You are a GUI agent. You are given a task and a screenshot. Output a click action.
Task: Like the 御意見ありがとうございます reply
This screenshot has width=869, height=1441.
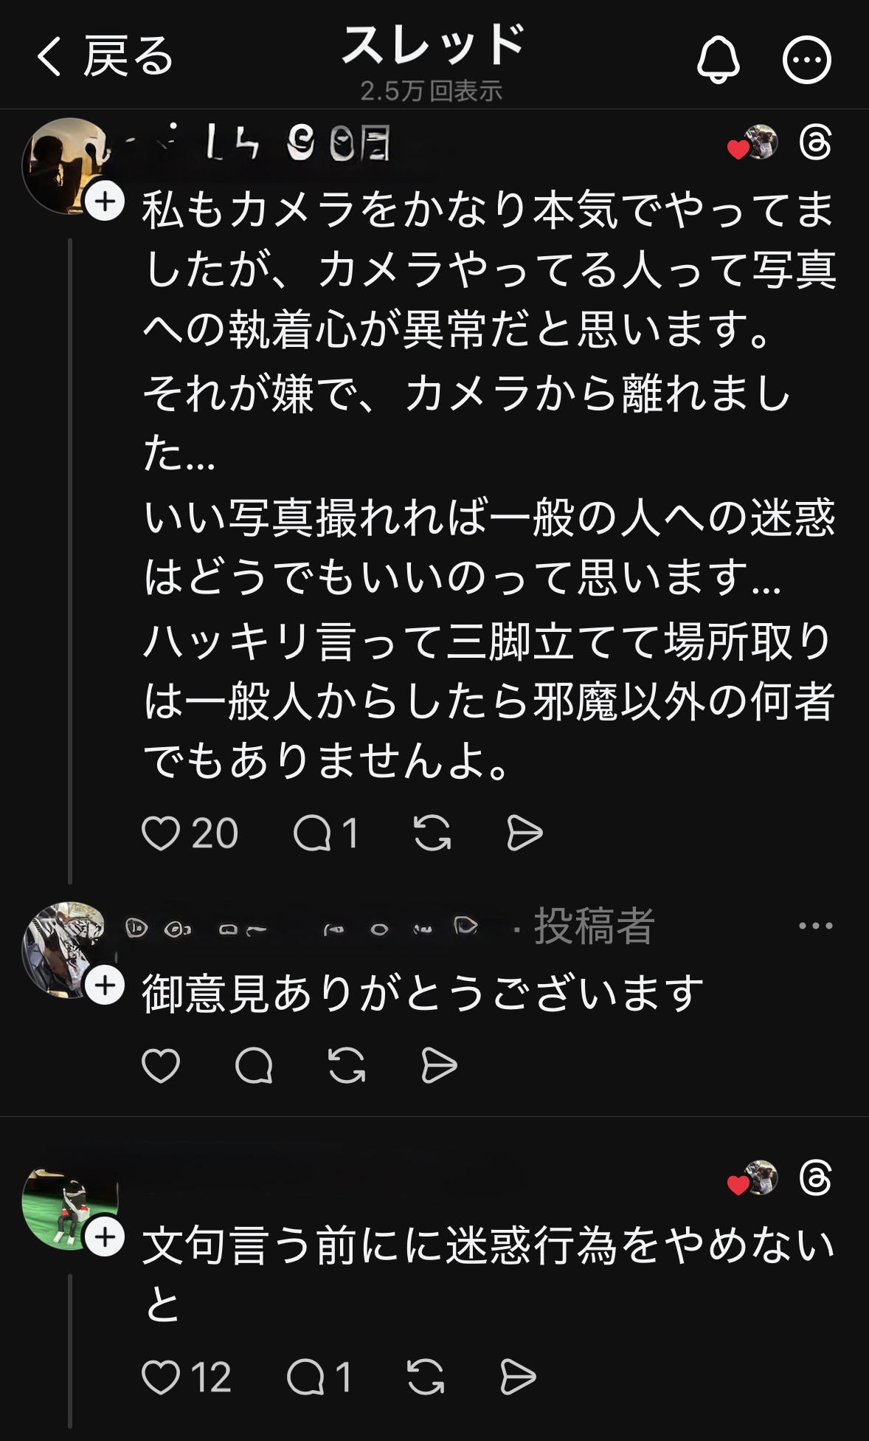point(161,1065)
